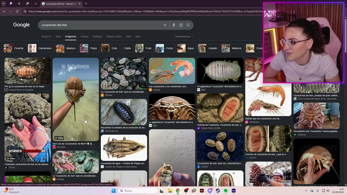
Task: Open the OneDrive cloud tray icon
Action: (312, 191)
